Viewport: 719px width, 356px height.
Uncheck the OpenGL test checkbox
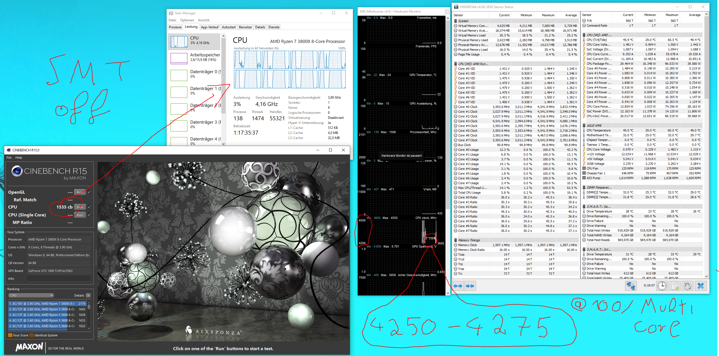click(89, 192)
